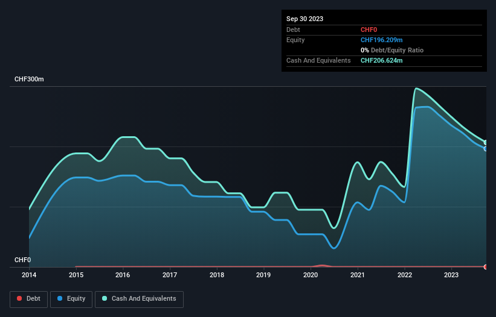Click the blue Equity legend dot
The height and width of the screenshot is (317, 496).
click(x=60, y=298)
